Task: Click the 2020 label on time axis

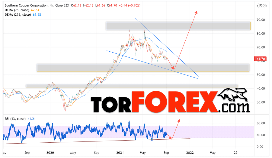Action: tap(50, 153)
